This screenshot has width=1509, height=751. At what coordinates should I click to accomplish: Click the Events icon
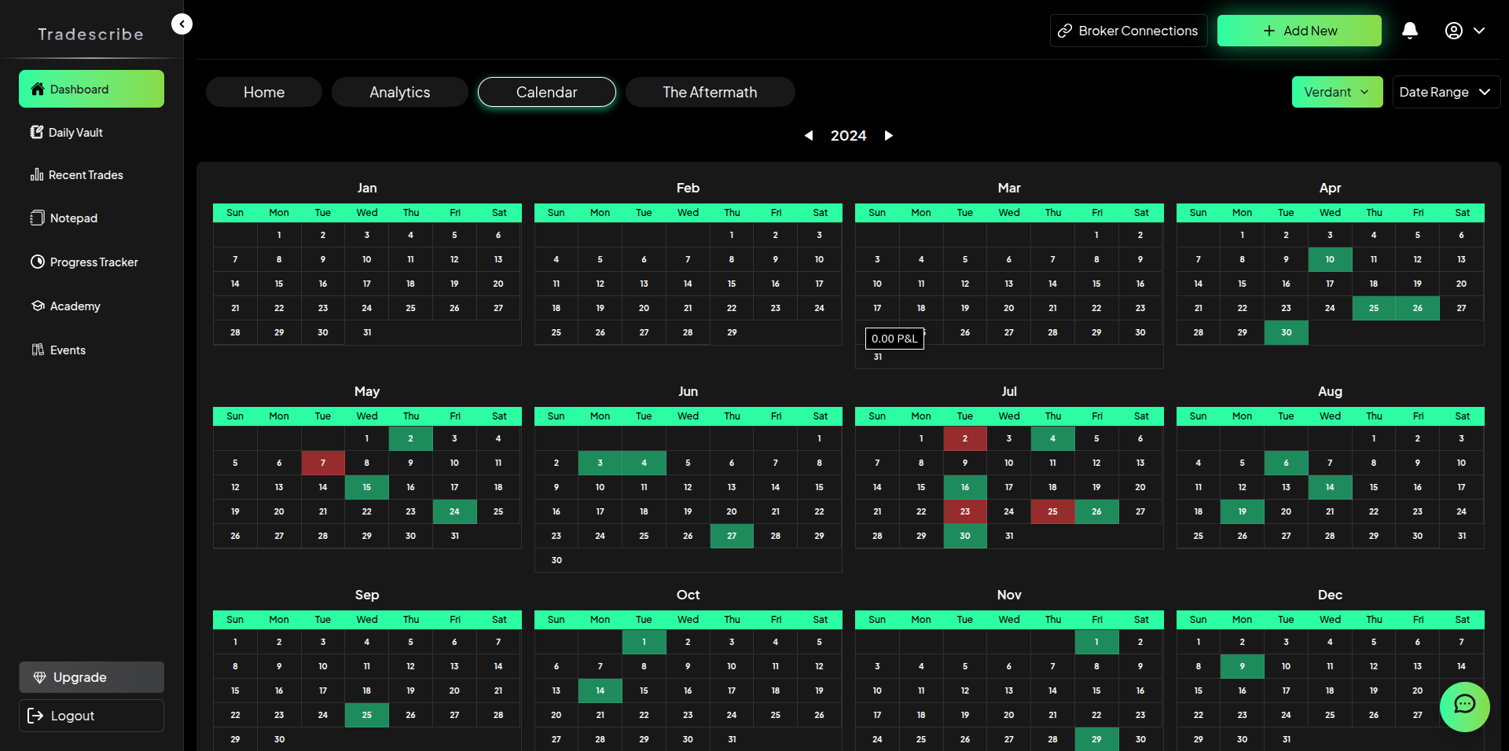pos(38,350)
